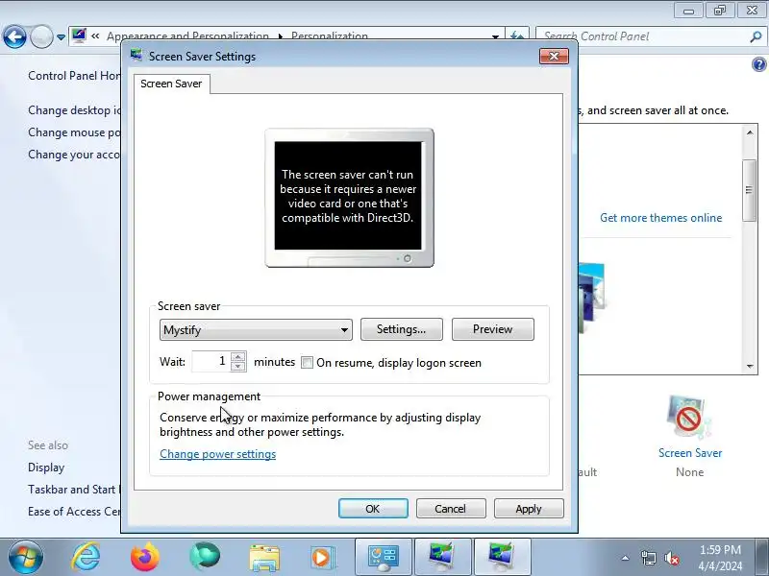Click the Wait minutes input field

click(x=211, y=362)
